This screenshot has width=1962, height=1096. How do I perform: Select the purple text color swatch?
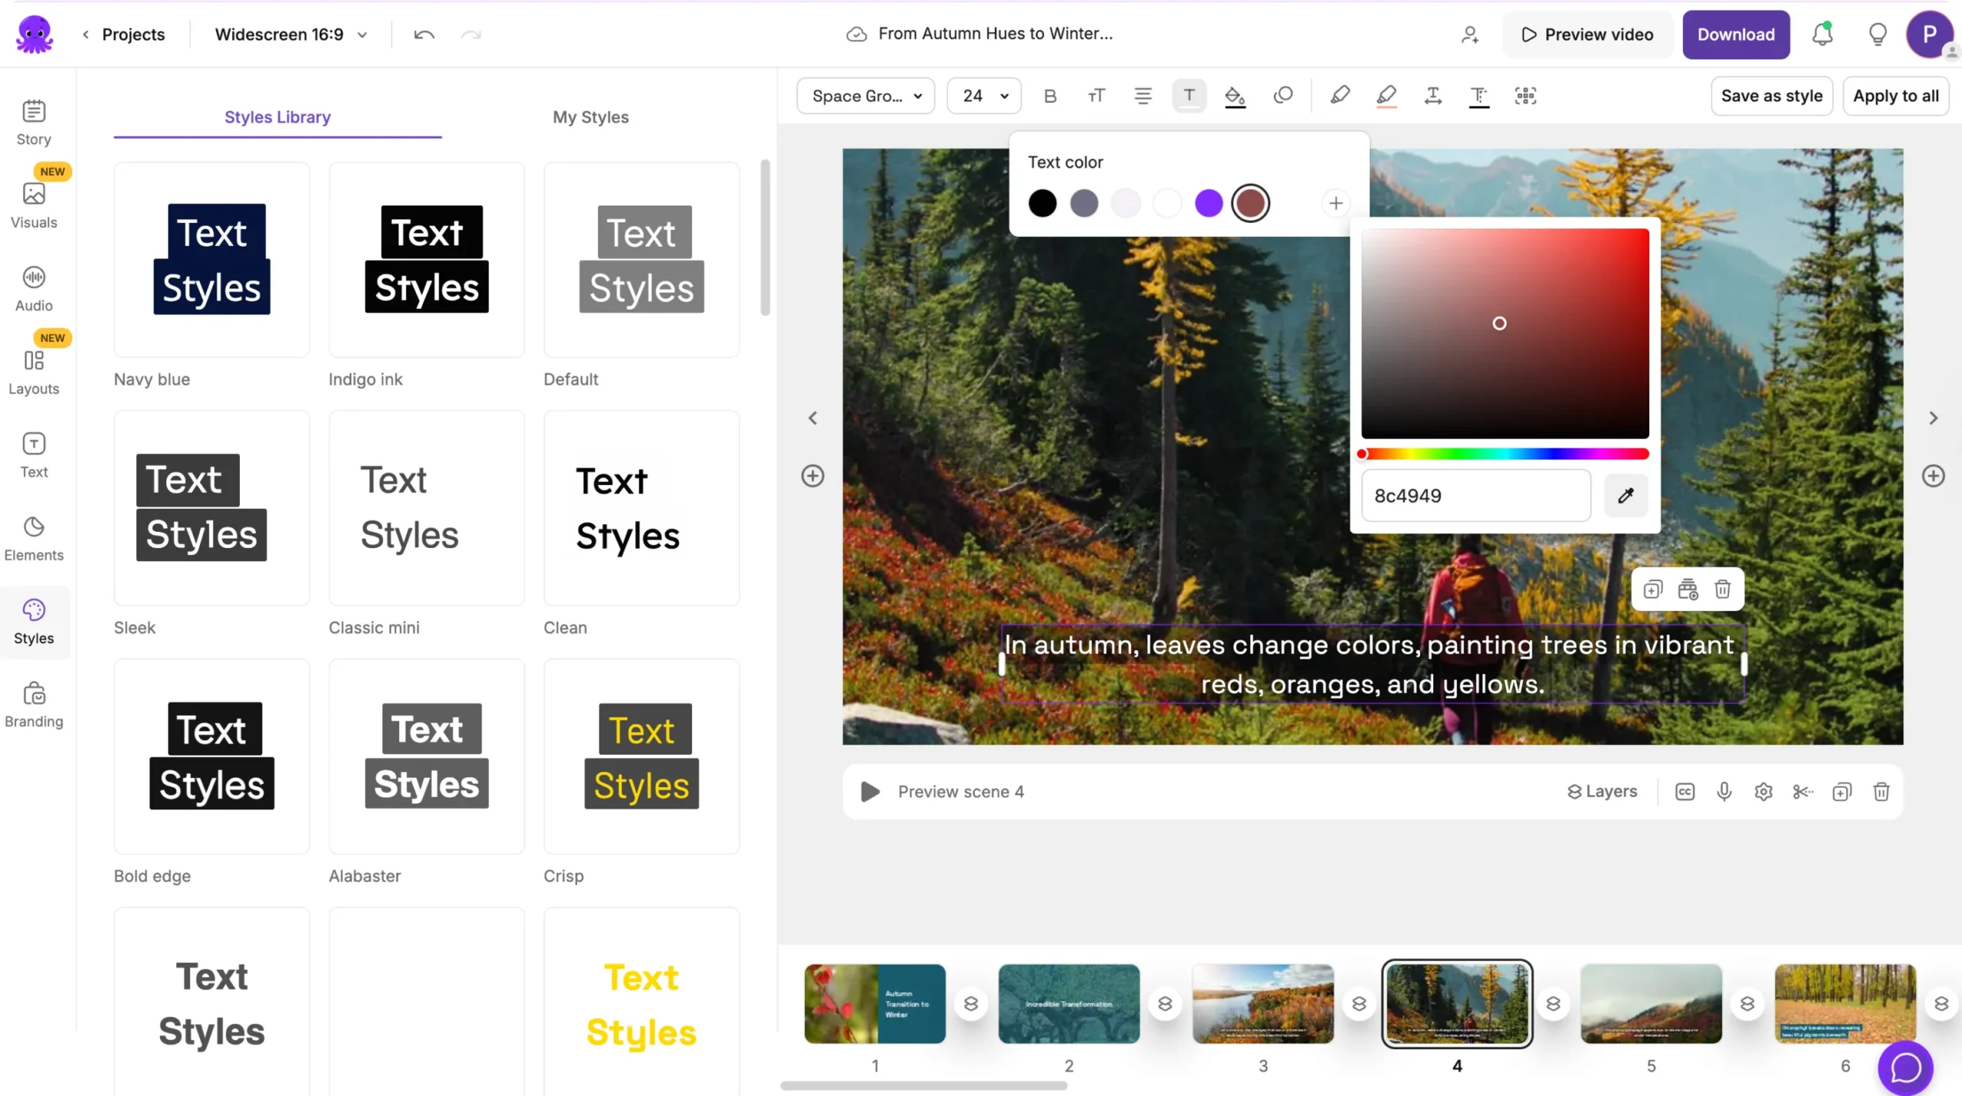(1209, 203)
